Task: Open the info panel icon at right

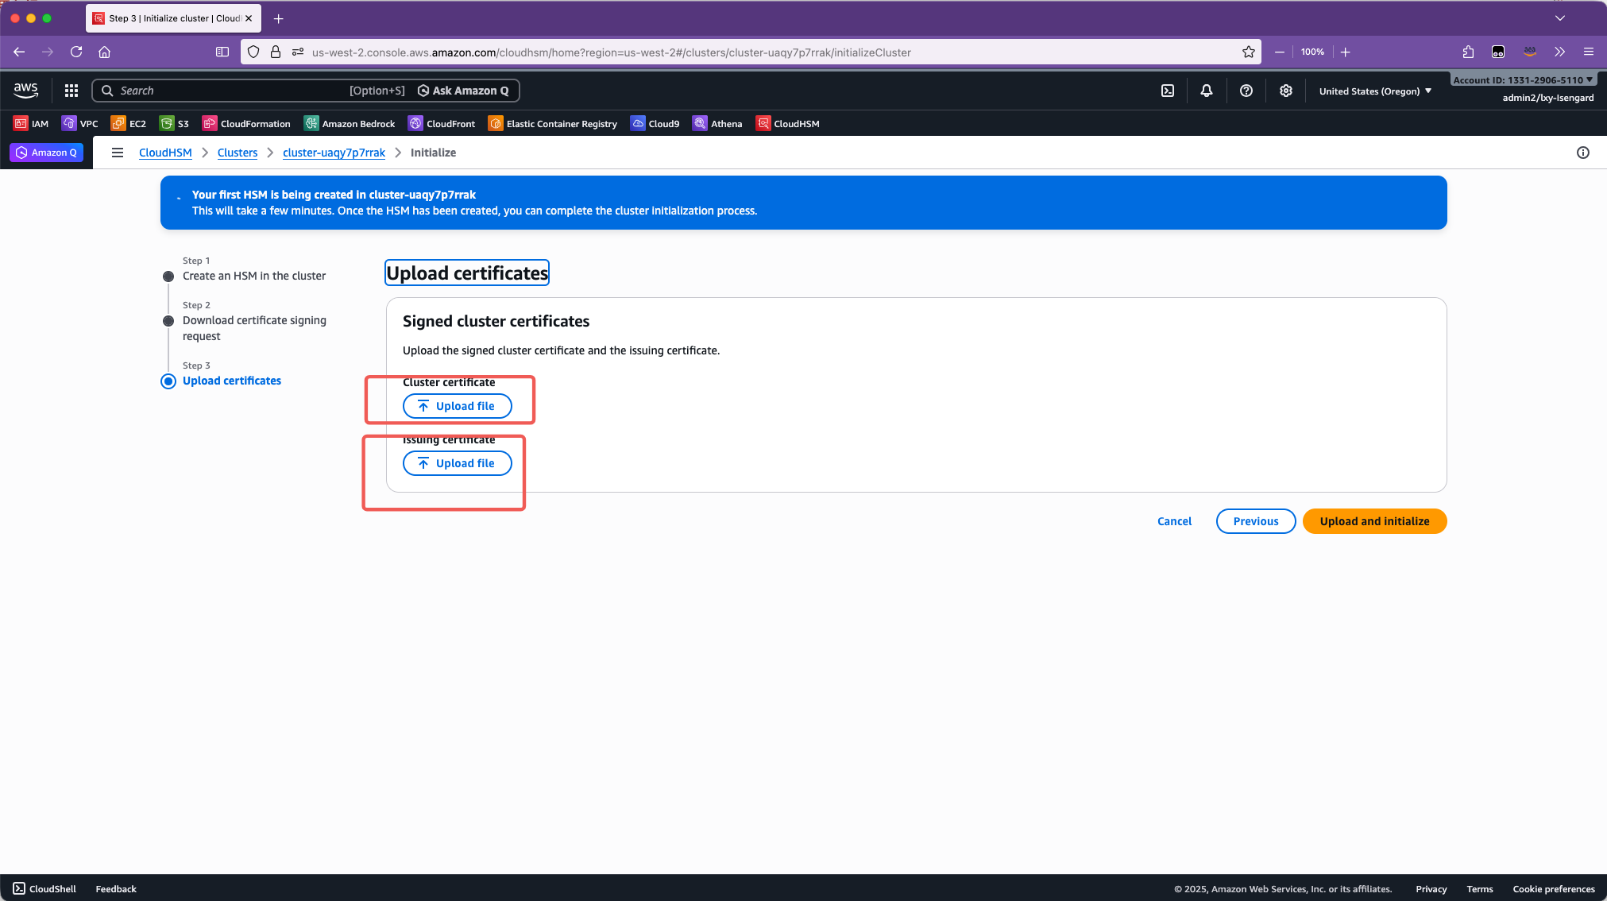Action: [1583, 153]
